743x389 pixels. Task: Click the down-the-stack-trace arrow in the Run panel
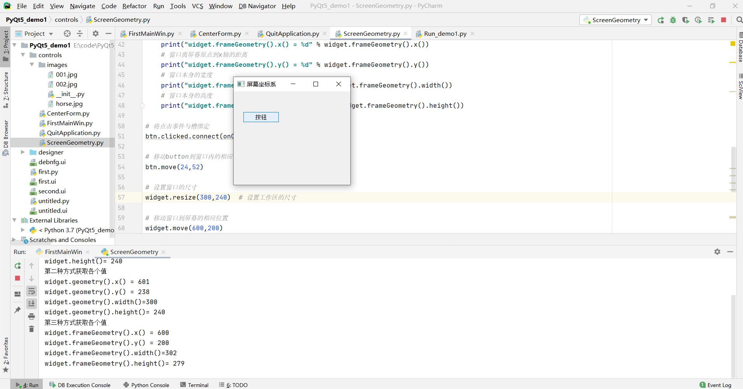31,279
